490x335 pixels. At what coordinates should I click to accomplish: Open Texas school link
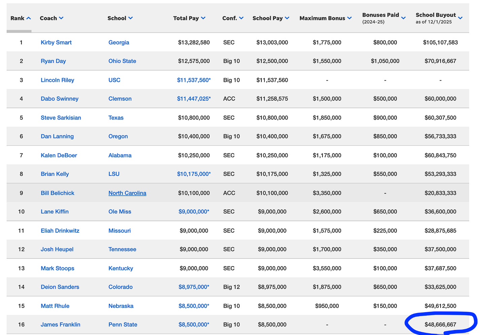coord(116,117)
